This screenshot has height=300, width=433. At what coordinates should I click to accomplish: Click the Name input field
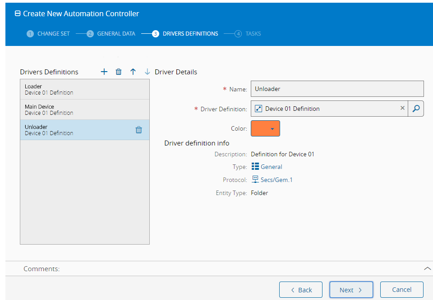(x=337, y=89)
